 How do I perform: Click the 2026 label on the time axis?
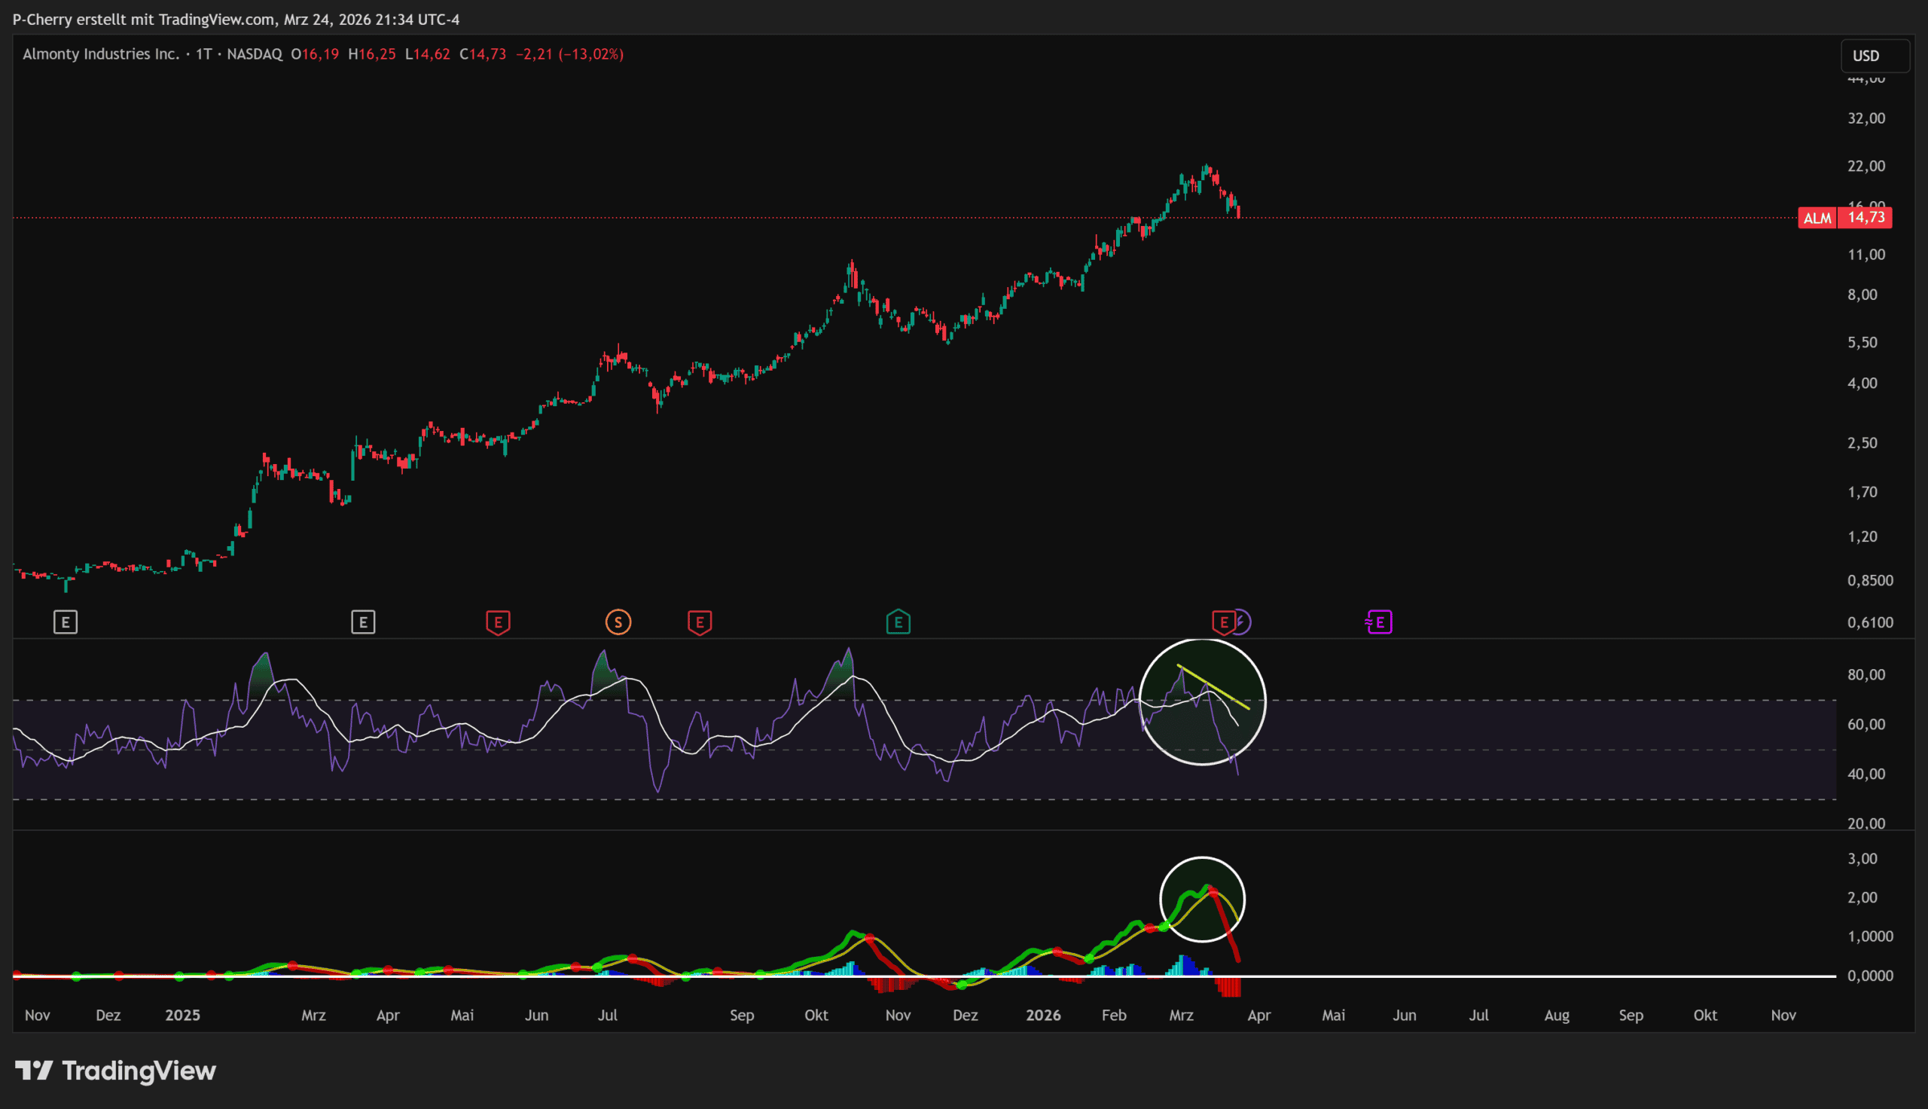[x=1043, y=1016]
